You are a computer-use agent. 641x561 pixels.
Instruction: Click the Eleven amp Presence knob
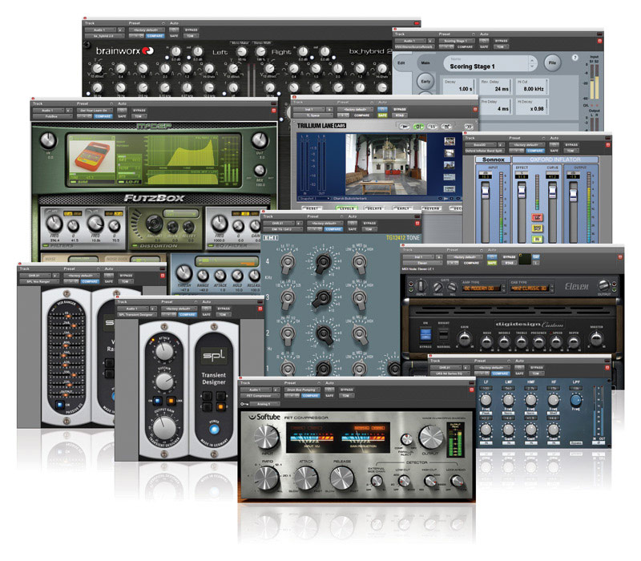tap(538, 341)
